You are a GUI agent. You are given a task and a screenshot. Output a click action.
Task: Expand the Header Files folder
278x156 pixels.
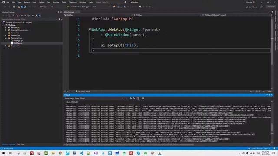pyautogui.click(x=6, y=36)
